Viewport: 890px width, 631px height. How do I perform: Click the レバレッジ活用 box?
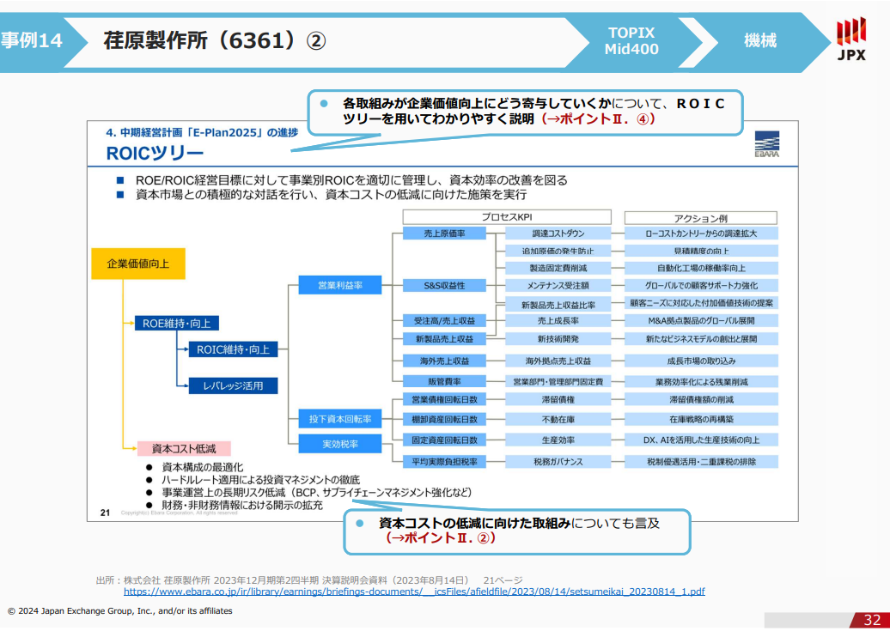coord(234,385)
